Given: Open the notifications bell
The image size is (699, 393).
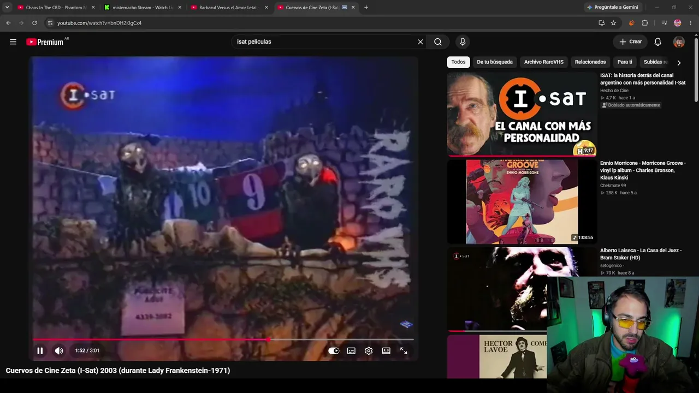Looking at the screenshot, I should [658, 42].
